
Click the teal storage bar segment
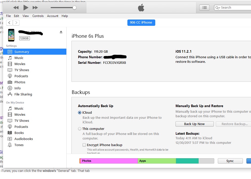pos(187,161)
